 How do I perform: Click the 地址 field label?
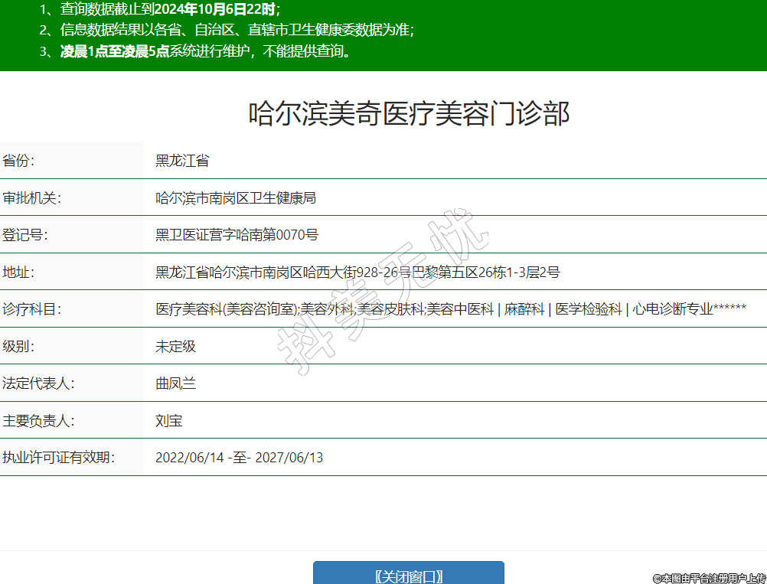(19, 272)
